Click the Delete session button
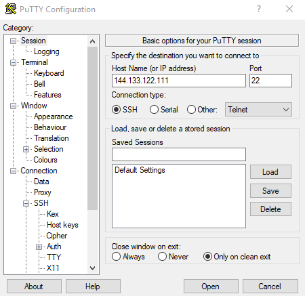 point(270,209)
